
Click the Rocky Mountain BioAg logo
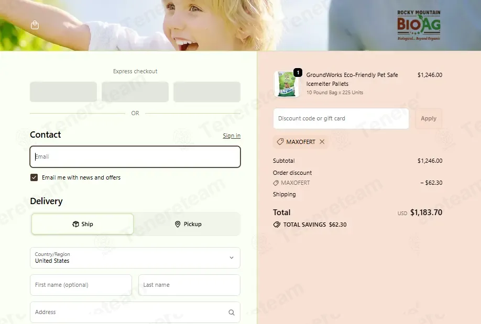click(419, 26)
